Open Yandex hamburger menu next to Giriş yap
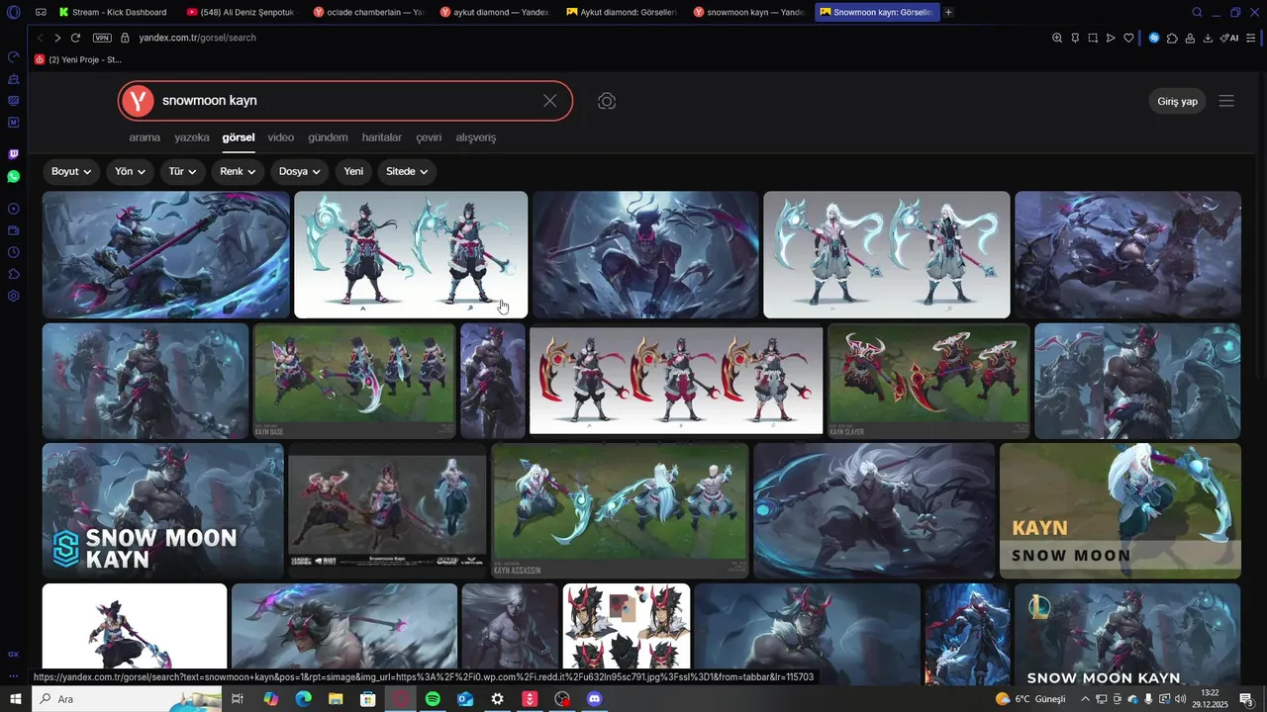The image size is (1267, 712). [1226, 101]
